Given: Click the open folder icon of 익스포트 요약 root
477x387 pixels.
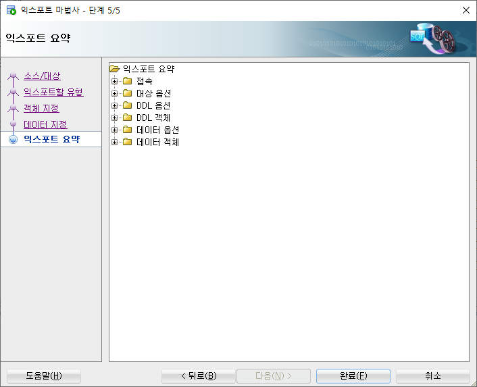Looking at the screenshot, I should [115, 69].
